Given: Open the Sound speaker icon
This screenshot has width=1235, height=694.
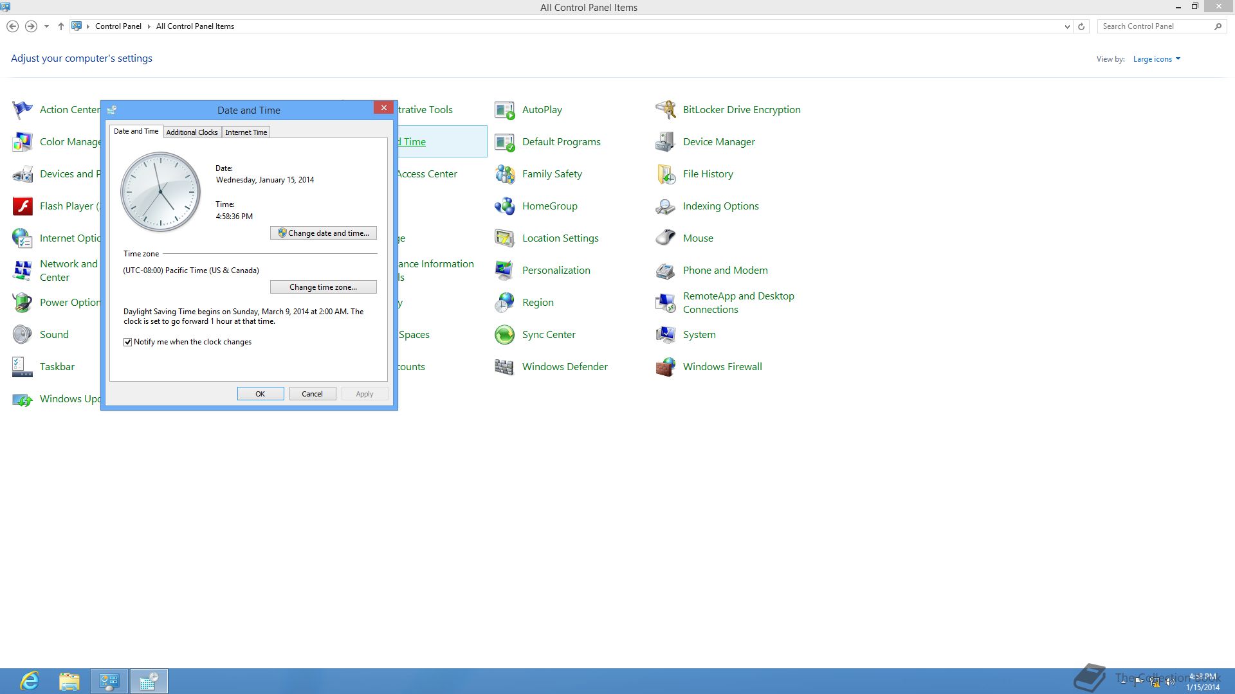Looking at the screenshot, I should [23, 335].
